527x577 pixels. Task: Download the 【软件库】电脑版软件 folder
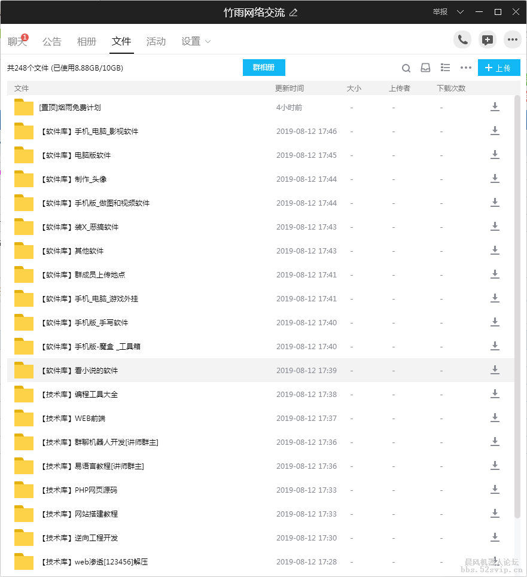click(495, 154)
